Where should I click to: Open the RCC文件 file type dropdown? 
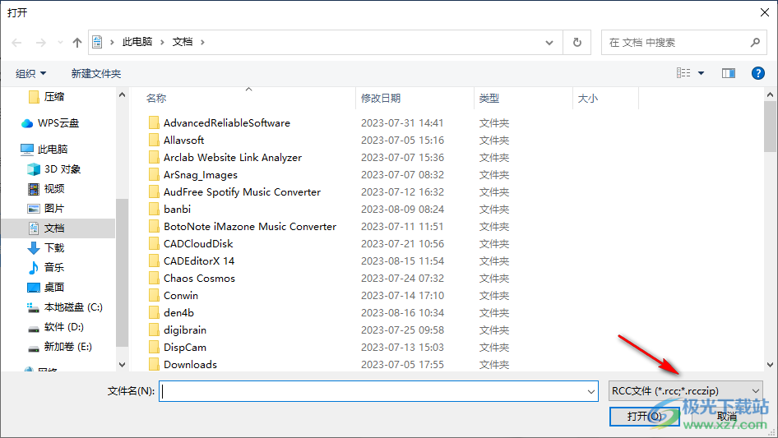pyautogui.click(x=685, y=391)
